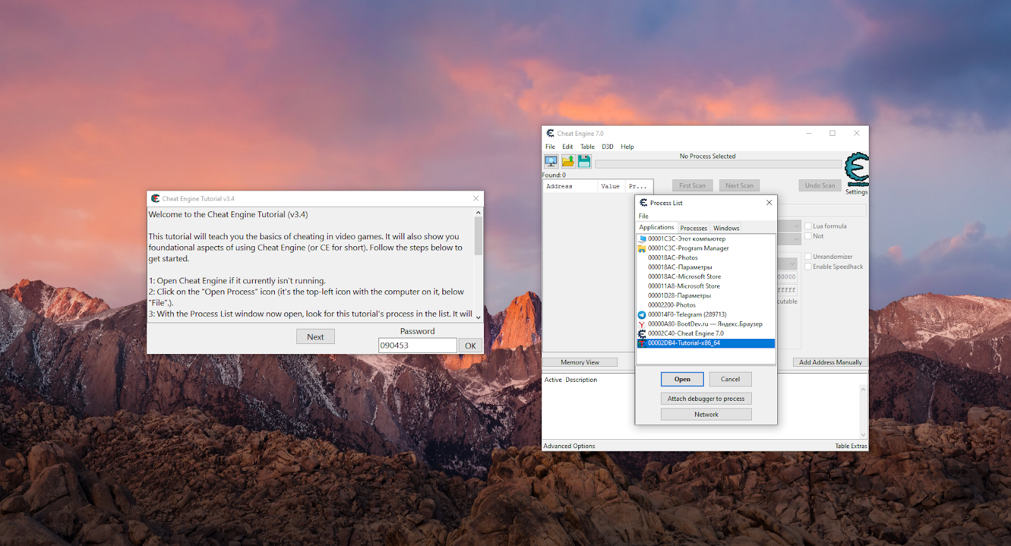Image resolution: width=1011 pixels, height=546 pixels.
Task: Click the Program Manager folder icon
Action: pyautogui.click(x=642, y=248)
